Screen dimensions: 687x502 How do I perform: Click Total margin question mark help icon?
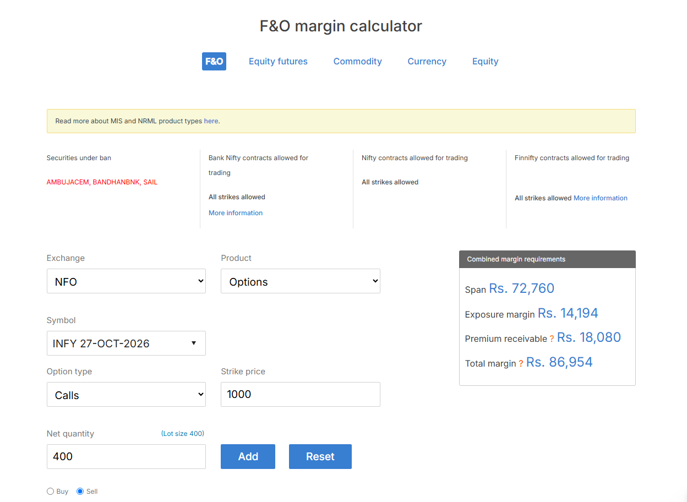(521, 364)
